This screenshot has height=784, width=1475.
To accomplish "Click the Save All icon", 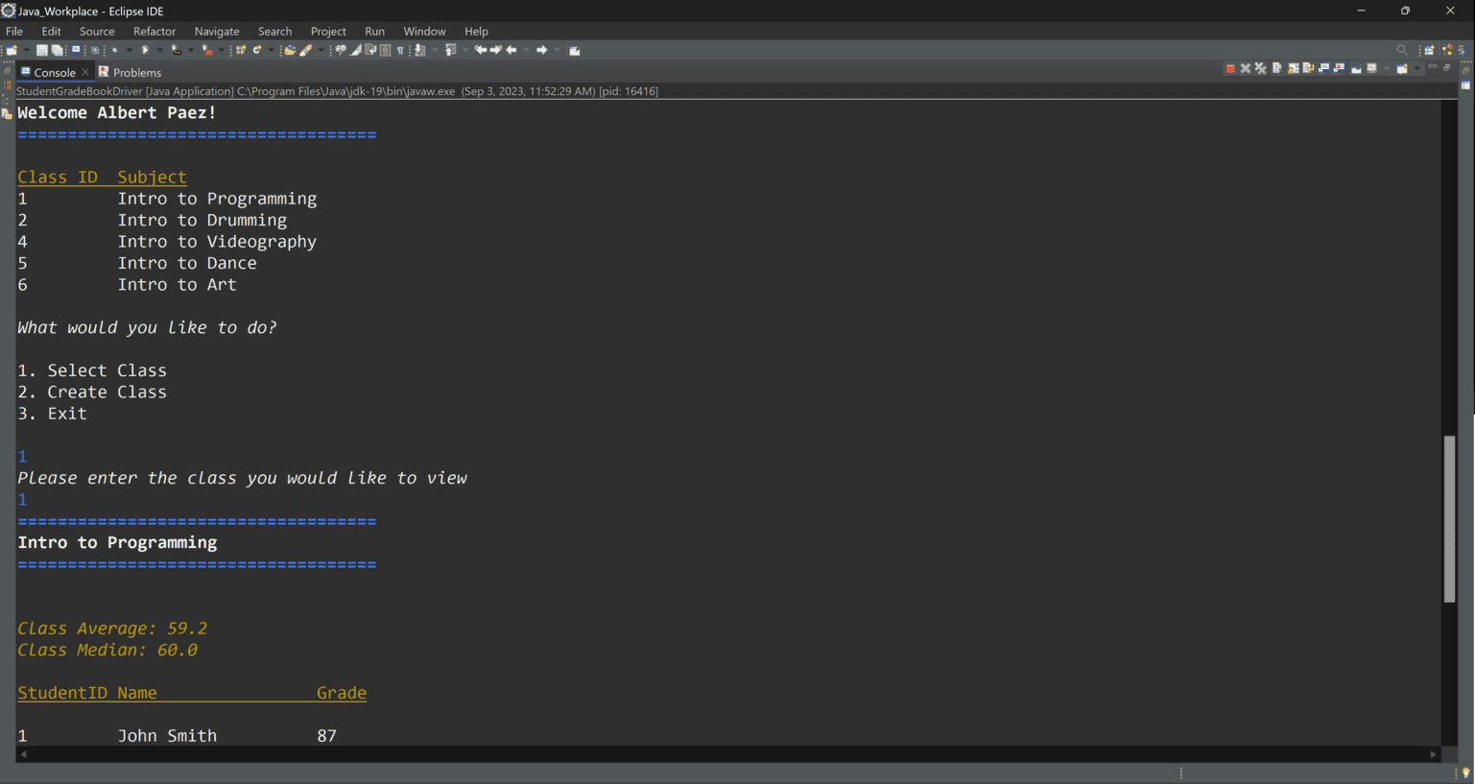I will [58, 50].
